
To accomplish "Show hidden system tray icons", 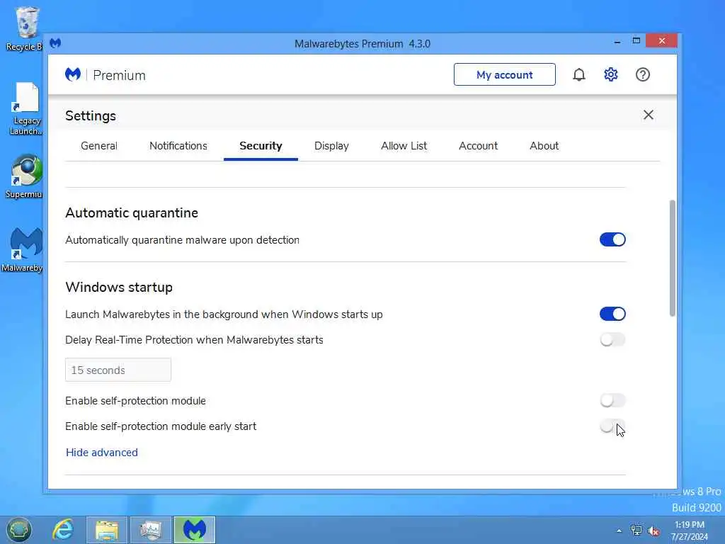I will [x=619, y=531].
